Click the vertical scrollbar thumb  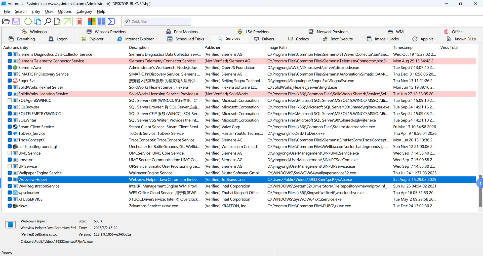tap(480, 191)
